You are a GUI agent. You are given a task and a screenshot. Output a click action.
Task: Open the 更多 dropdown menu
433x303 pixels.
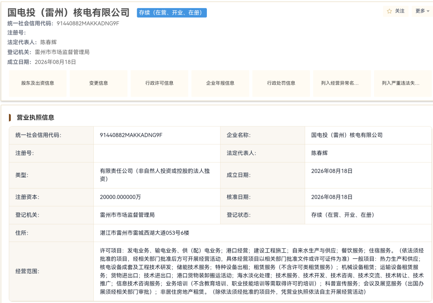point(422,11)
